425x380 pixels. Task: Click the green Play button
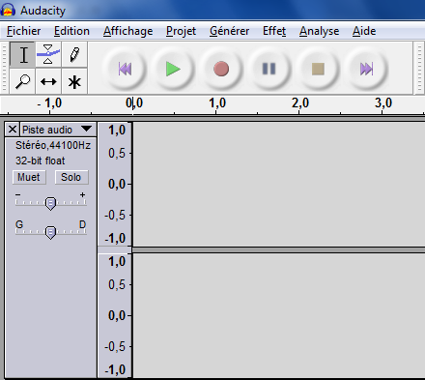click(x=173, y=69)
